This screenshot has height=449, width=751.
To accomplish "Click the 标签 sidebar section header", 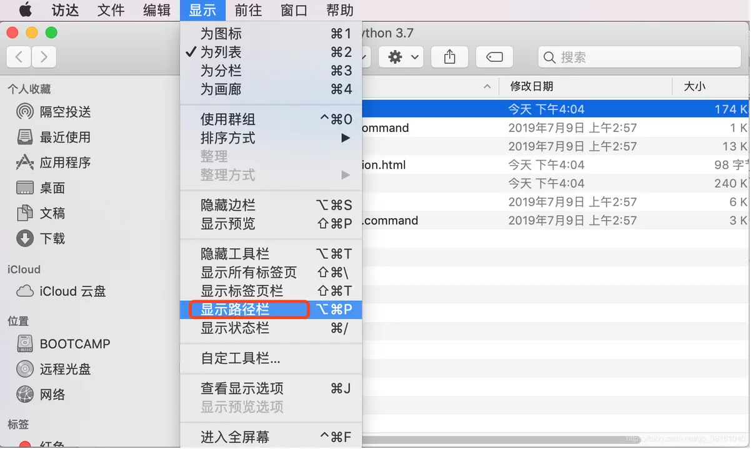I will 18,424.
